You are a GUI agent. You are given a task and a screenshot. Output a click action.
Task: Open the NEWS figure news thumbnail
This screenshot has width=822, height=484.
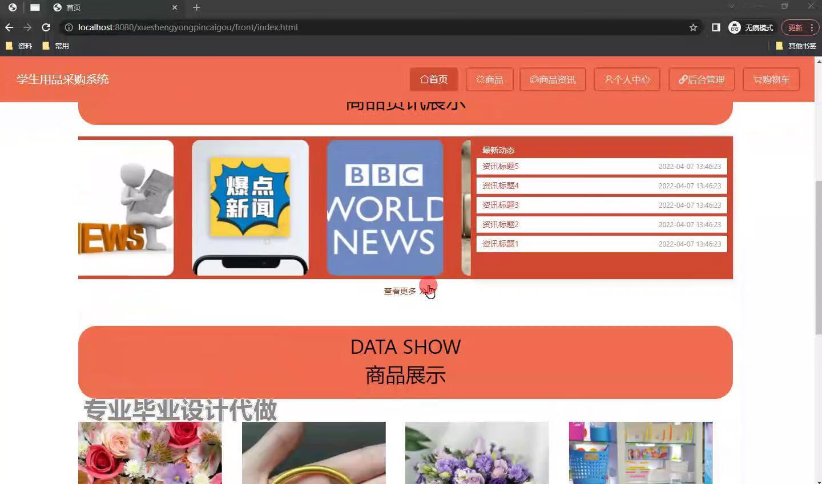click(x=126, y=208)
